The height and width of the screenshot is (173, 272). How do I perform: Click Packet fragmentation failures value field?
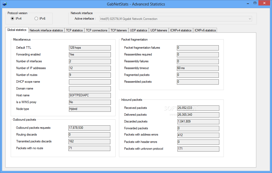(198, 48)
